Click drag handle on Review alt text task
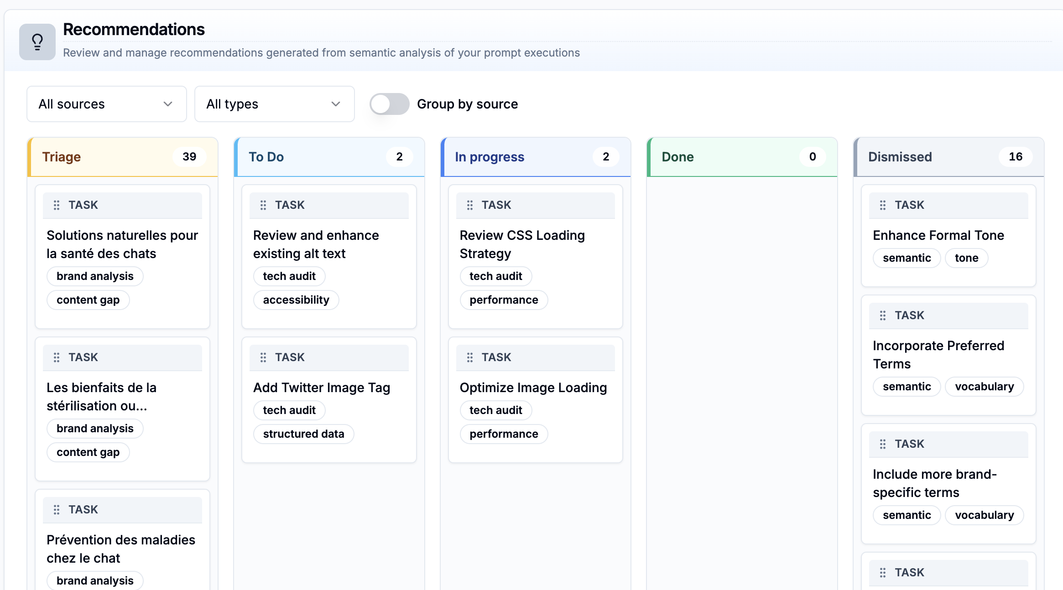1063x590 pixels. 263,205
